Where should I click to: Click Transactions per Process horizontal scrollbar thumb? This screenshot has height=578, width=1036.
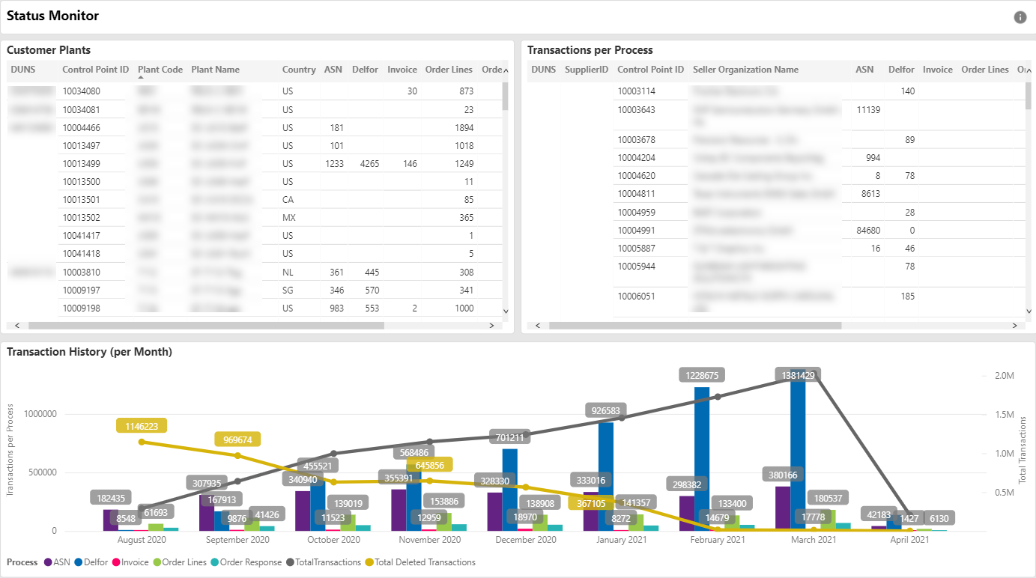695,326
